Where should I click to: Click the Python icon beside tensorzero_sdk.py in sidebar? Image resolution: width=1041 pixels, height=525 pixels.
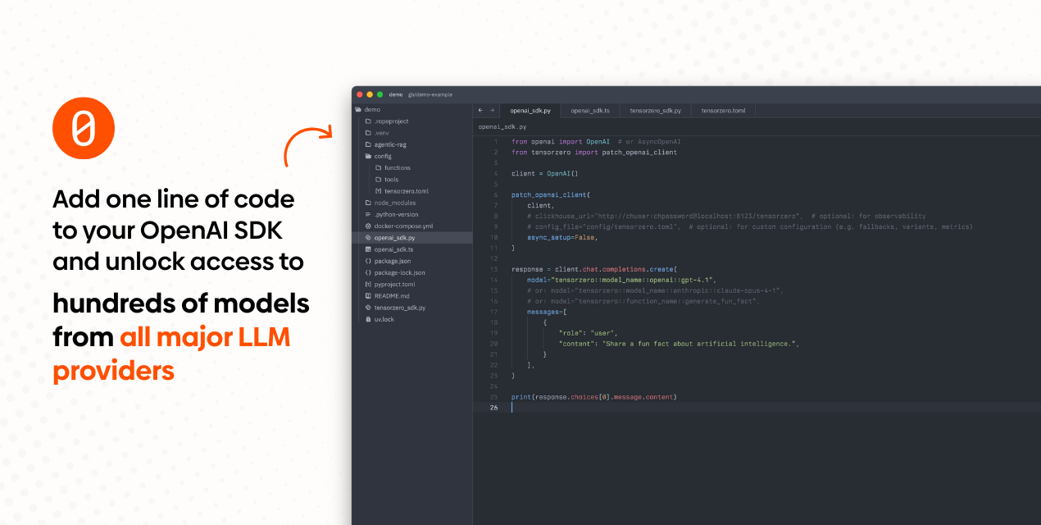click(x=368, y=308)
